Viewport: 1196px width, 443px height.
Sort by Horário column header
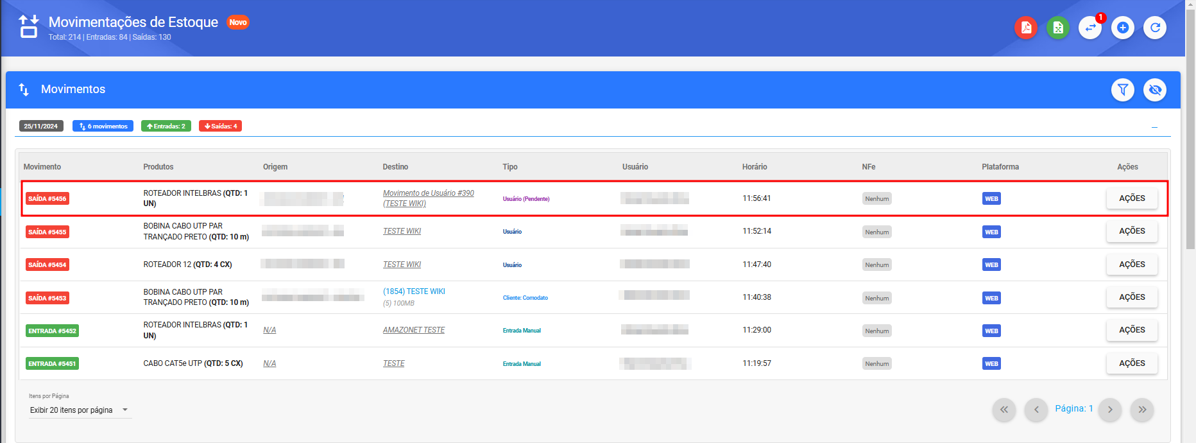coord(755,167)
